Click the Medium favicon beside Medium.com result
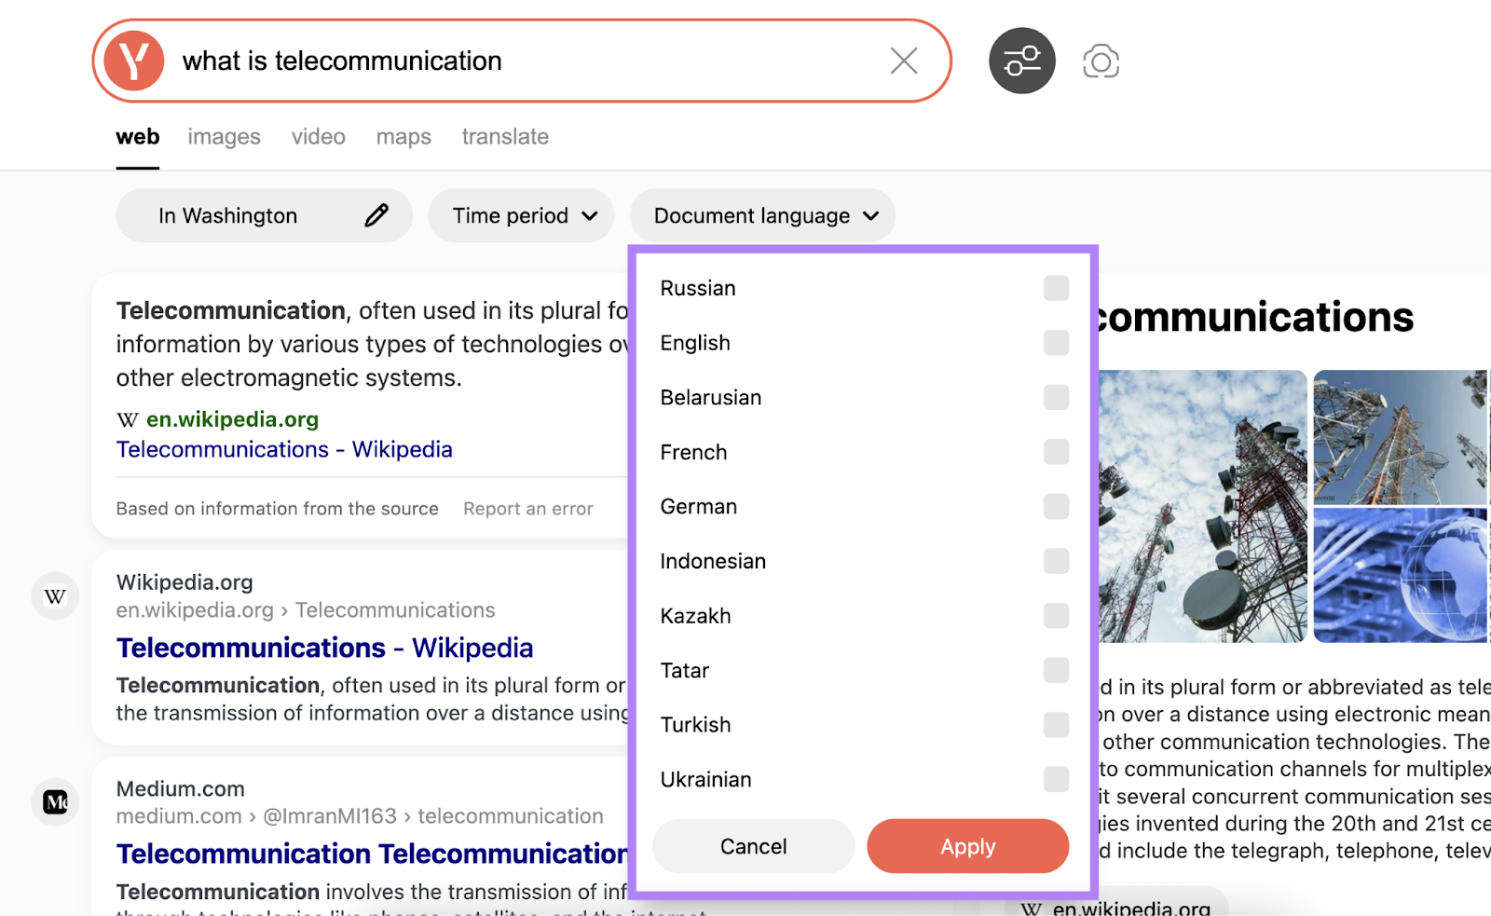This screenshot has width=1491, height=916. click(x=54, y=801)
